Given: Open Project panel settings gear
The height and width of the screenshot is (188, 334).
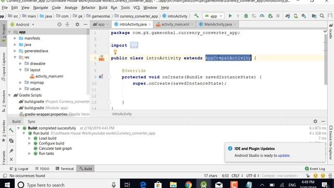Looking at the screenshot, I should 77,25.
